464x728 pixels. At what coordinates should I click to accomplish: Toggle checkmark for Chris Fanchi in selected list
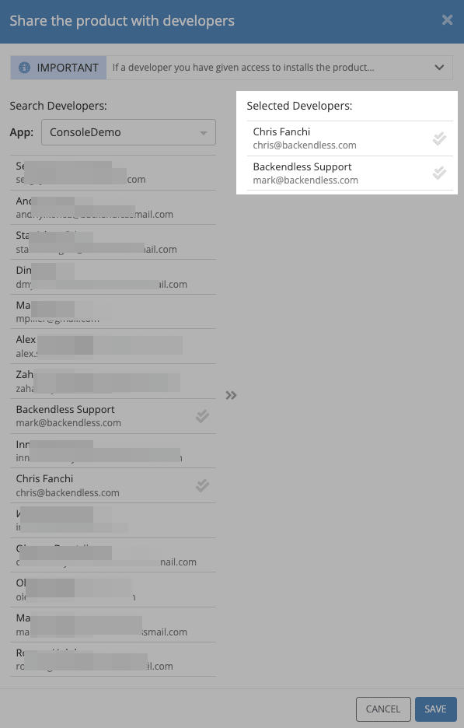[439, 138]
